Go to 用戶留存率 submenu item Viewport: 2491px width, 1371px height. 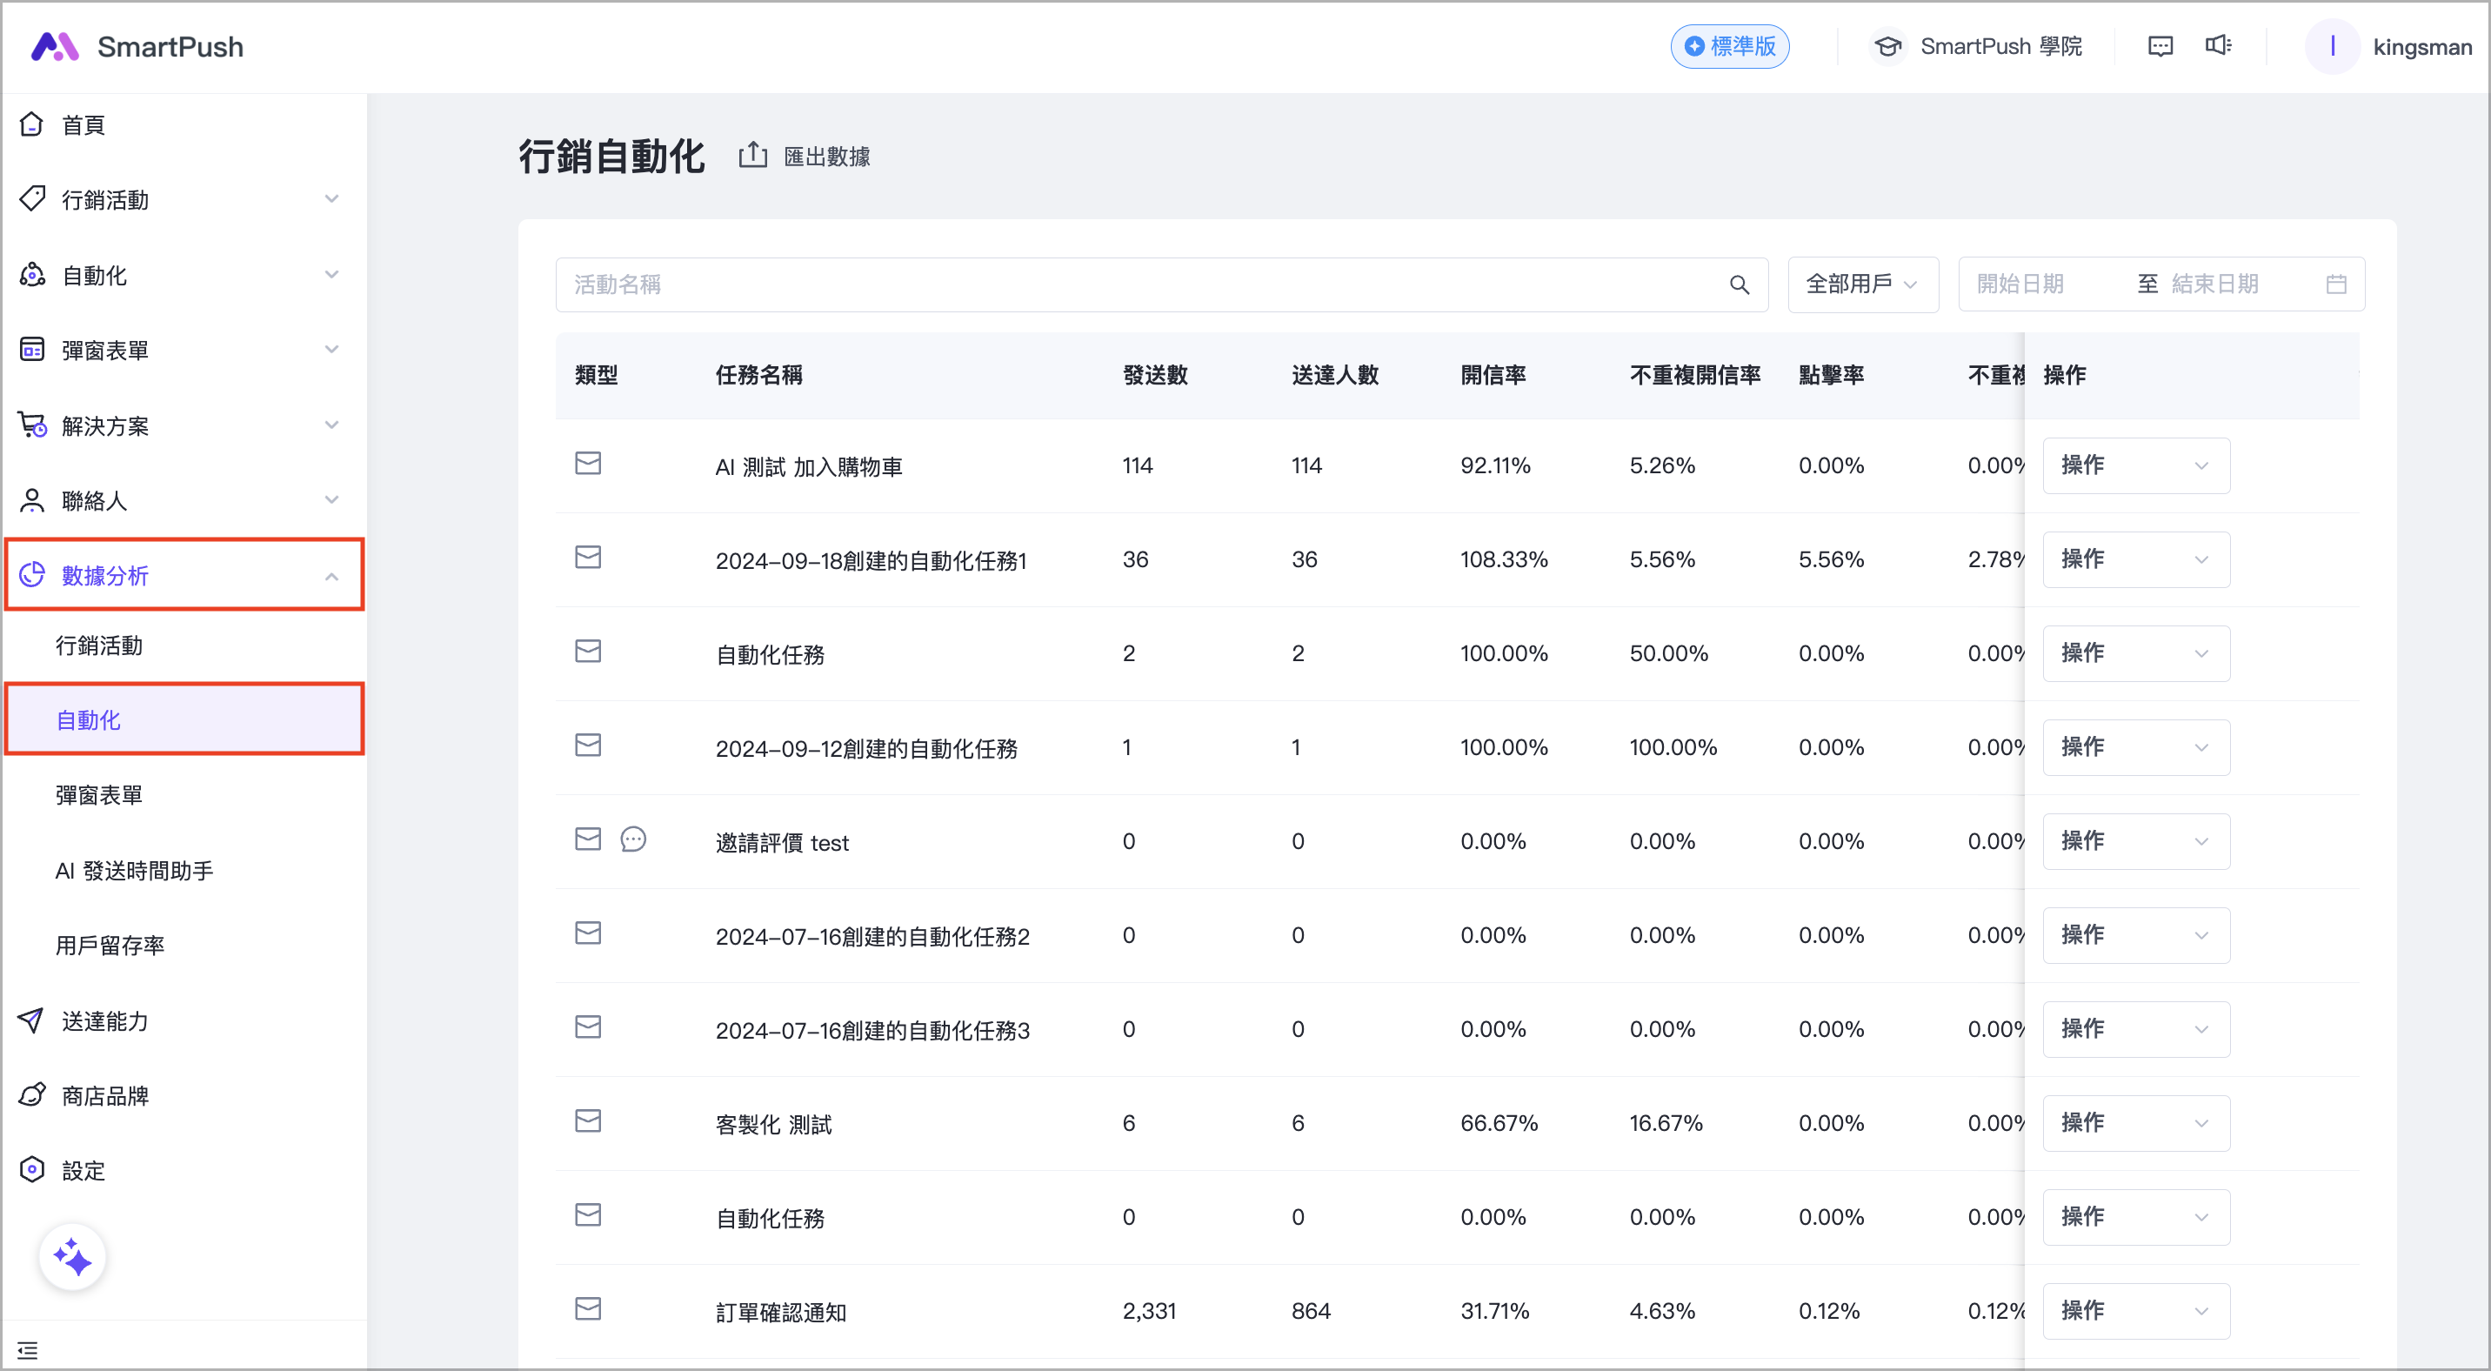click(x=110, y=945)
